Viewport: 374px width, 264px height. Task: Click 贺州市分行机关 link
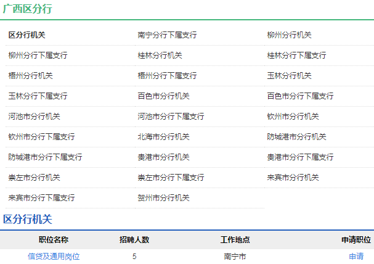tap(163, 198)
